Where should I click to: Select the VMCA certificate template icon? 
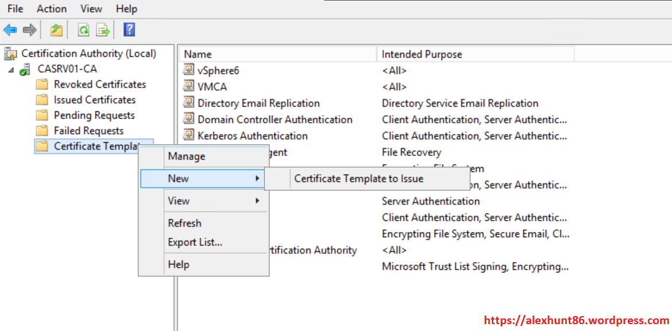click(189, 86)
